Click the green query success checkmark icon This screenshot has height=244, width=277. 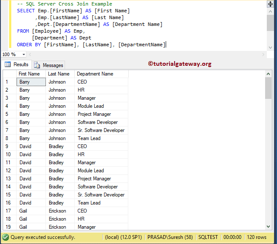click(x=6, y=237)
